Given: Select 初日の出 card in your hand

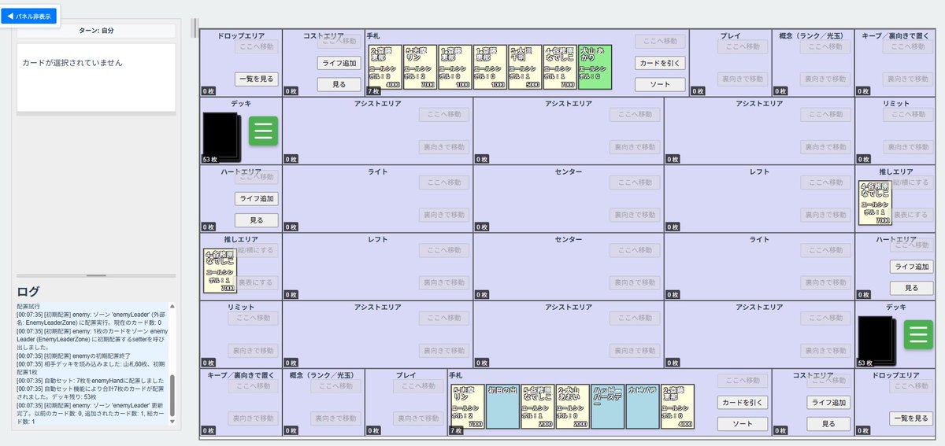Looking at the screenshot, I should point(502,406).
